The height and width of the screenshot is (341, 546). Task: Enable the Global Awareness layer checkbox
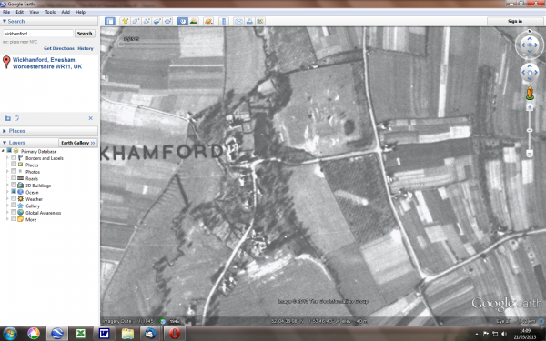[x=14, y=212]
